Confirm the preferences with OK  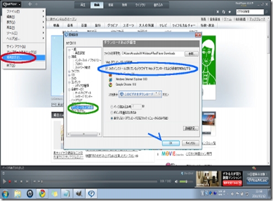pos(170,143)
